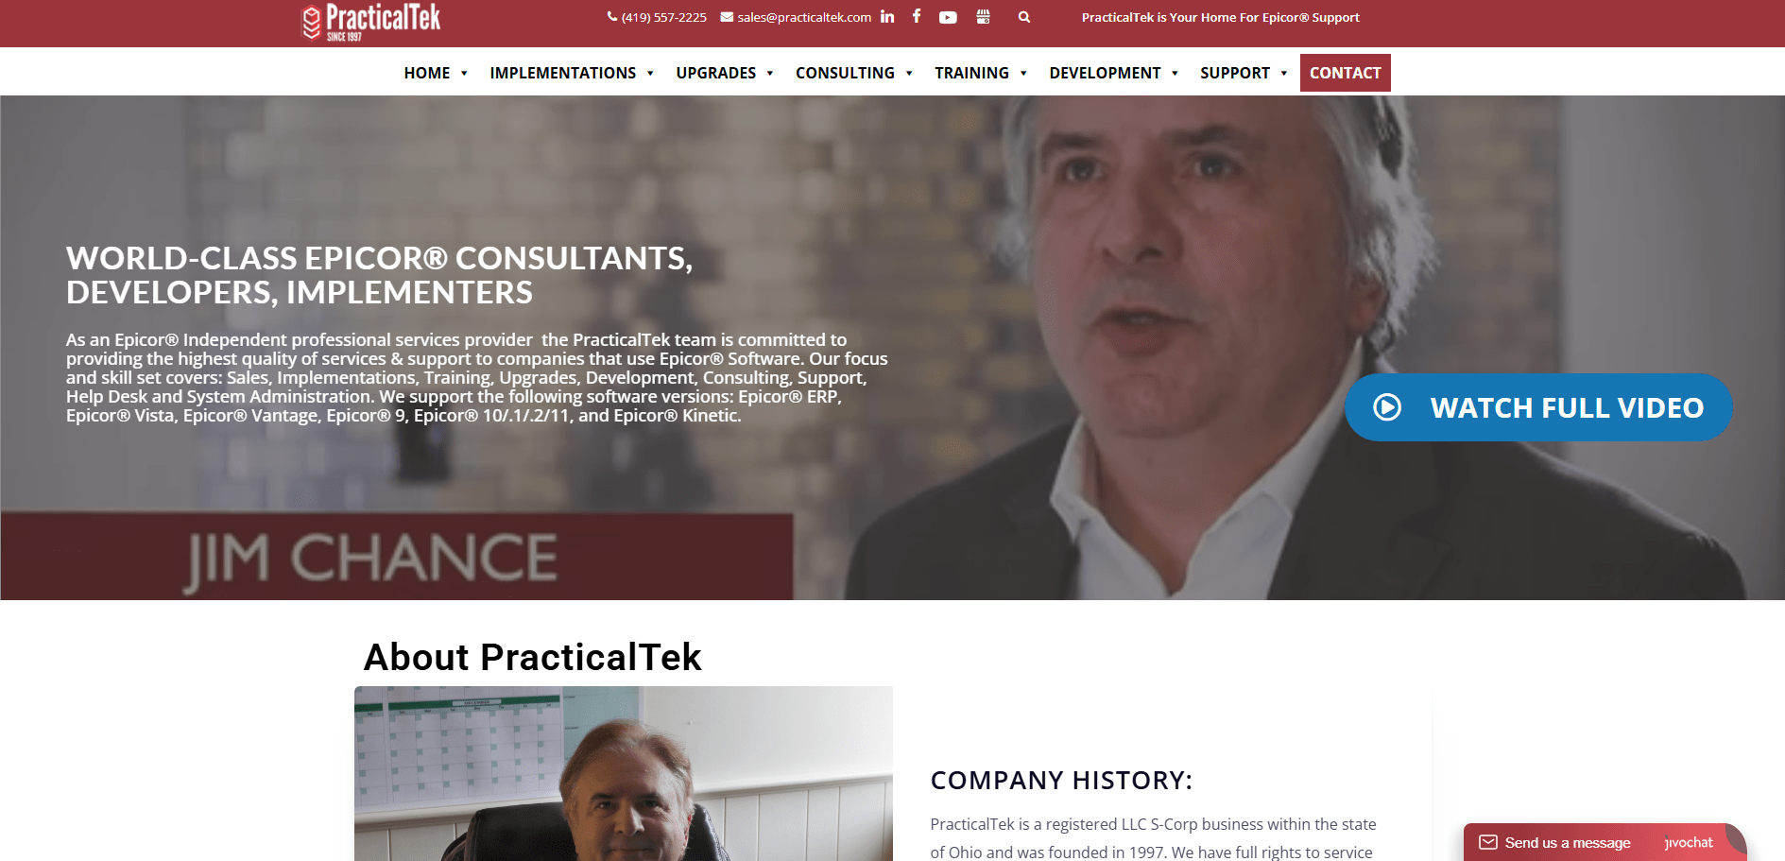Click the play circle icon on video button
Image resolution: width=1785 pixels, height=861 pixels.
pyautogui.click(x=1387, y=407)
